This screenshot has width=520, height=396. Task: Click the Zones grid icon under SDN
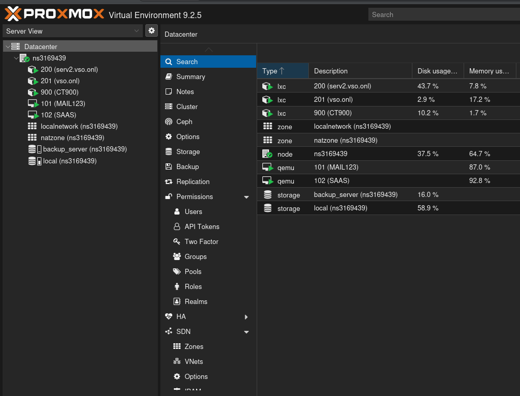177,346
